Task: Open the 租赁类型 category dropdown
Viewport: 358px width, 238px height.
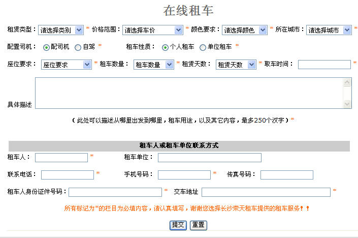Action: click(60, 30)
